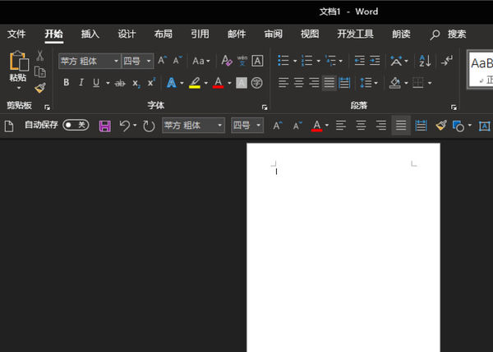Open the Font dialog launcher
Screen dimensions: 493x352
click(265, 107)
